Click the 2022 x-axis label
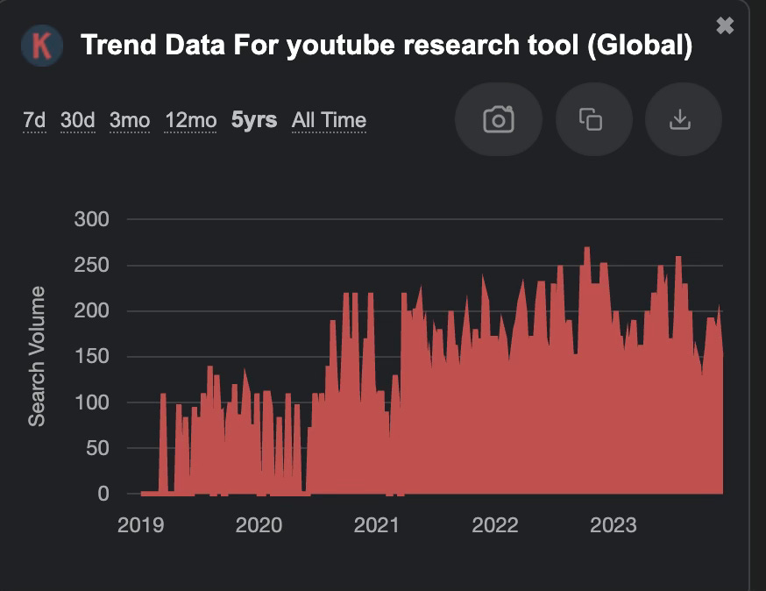The width and height of the screenshot is (766, 591). (x=495, y=525)
